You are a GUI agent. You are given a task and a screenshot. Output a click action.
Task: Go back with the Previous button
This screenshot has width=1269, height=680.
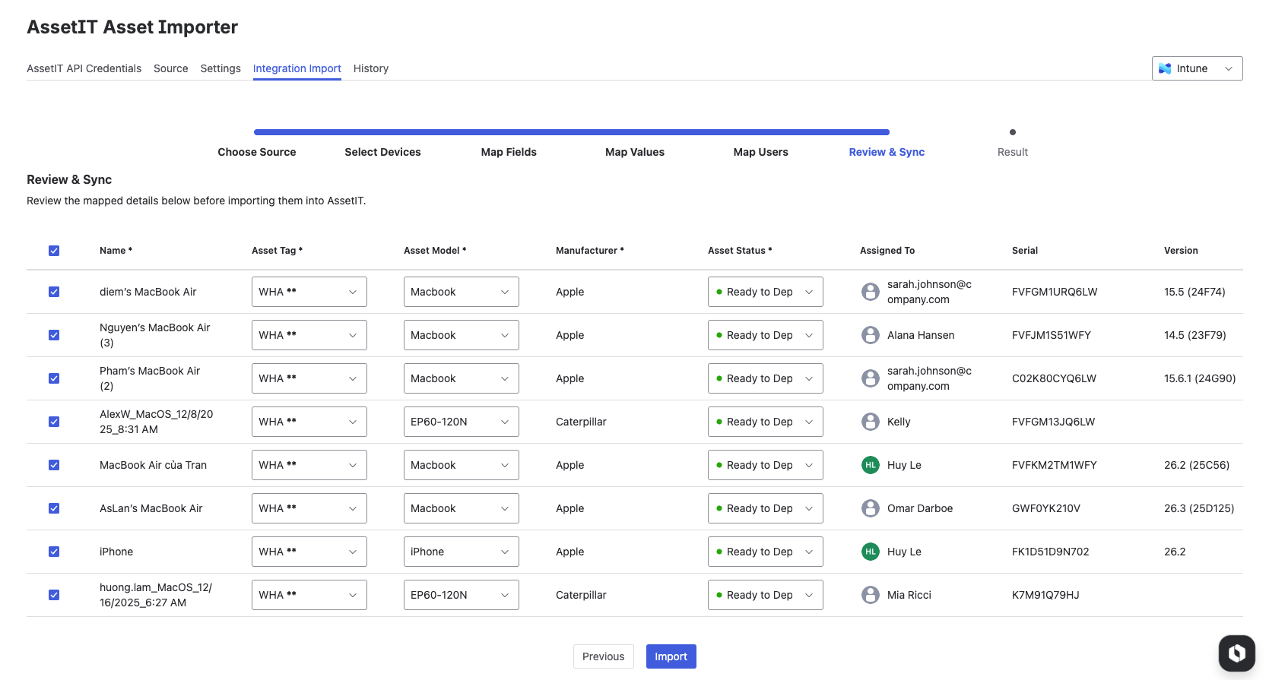pos(603,656)
